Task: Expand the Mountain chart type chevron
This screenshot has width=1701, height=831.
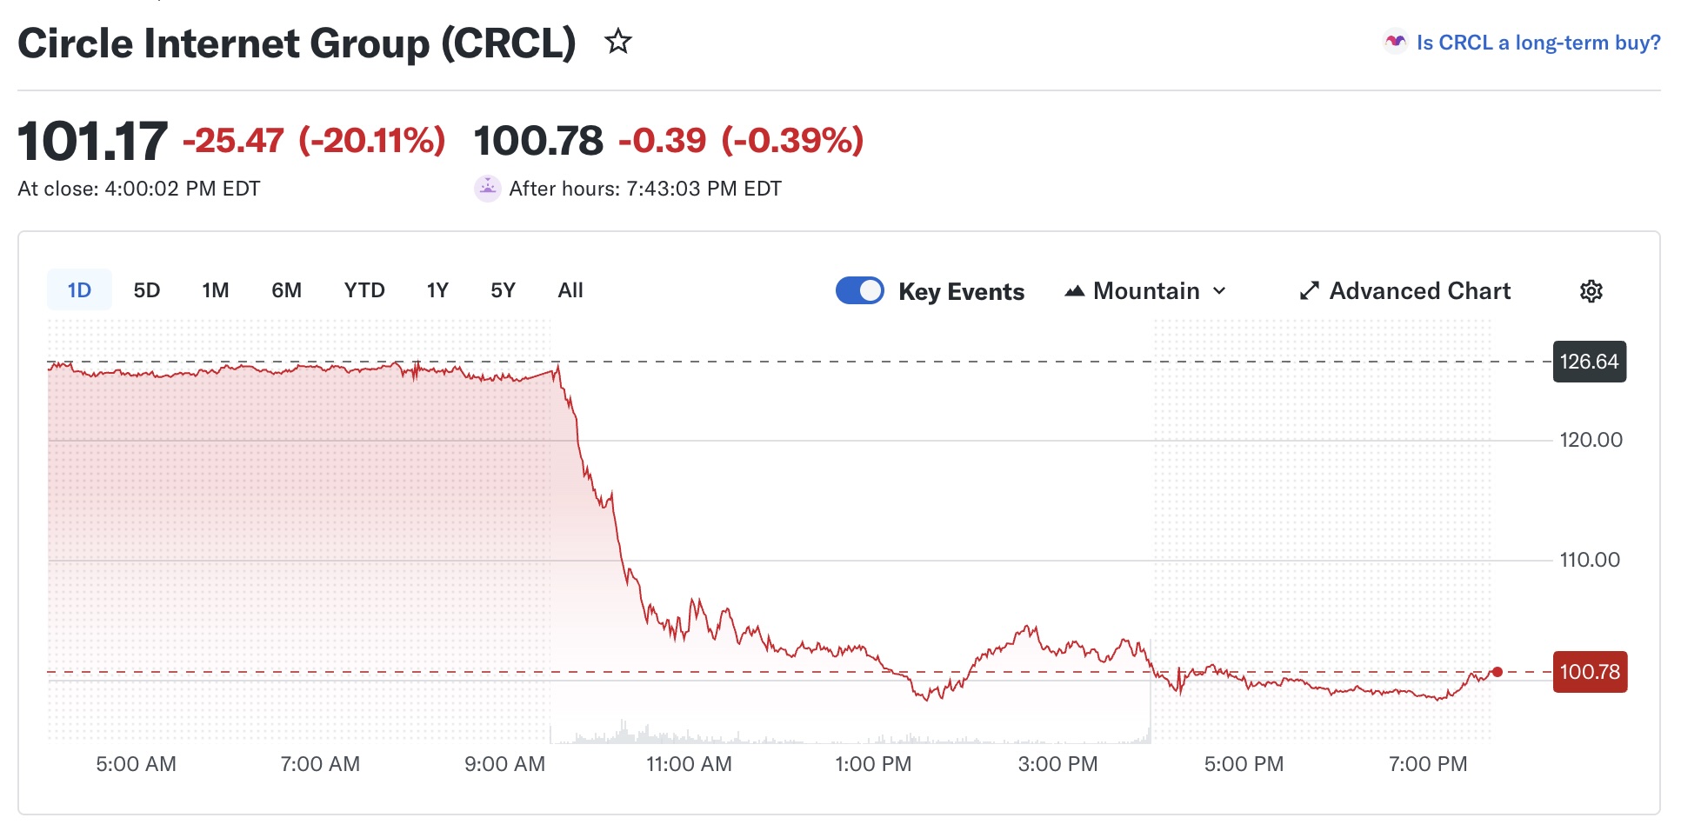Action: (1219, 291)
